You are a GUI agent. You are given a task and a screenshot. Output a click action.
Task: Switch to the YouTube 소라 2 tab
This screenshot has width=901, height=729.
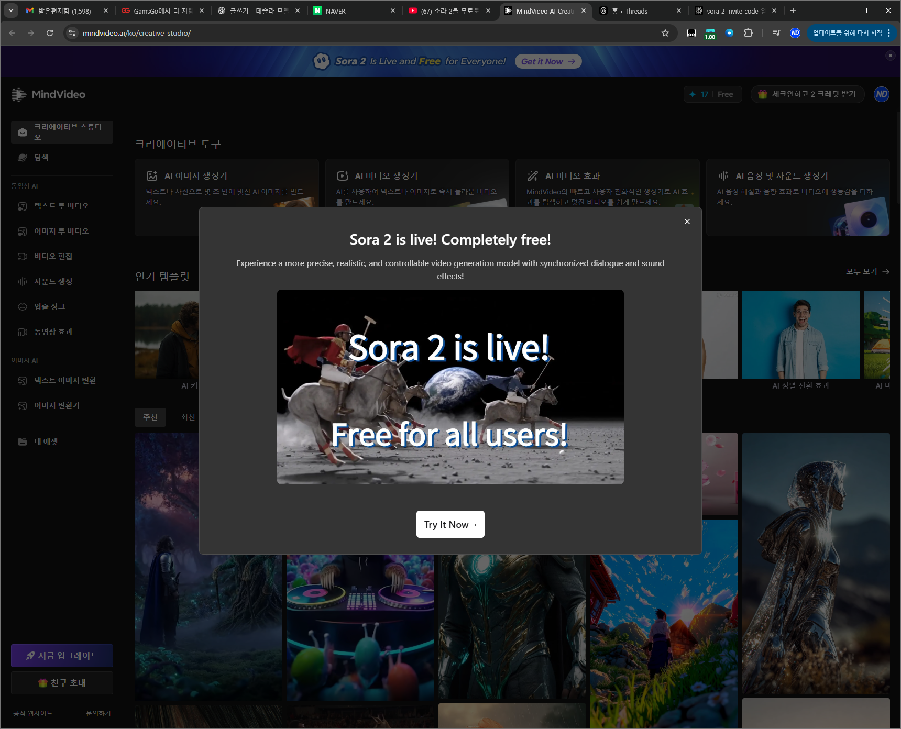click(x=449, y=10)
